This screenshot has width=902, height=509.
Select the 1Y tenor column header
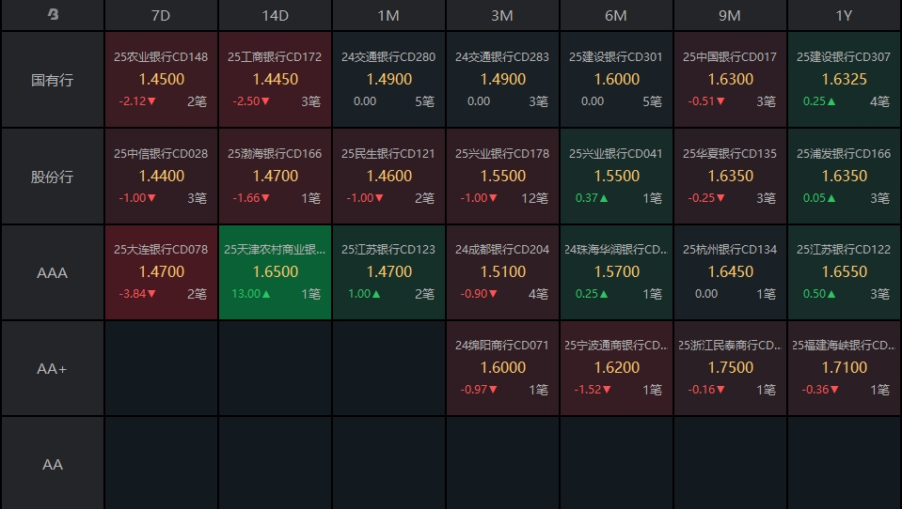pos(844,16)
